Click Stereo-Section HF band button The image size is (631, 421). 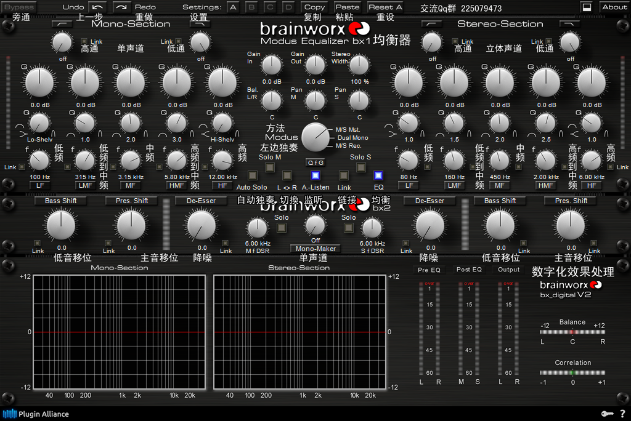click(592, 185)
